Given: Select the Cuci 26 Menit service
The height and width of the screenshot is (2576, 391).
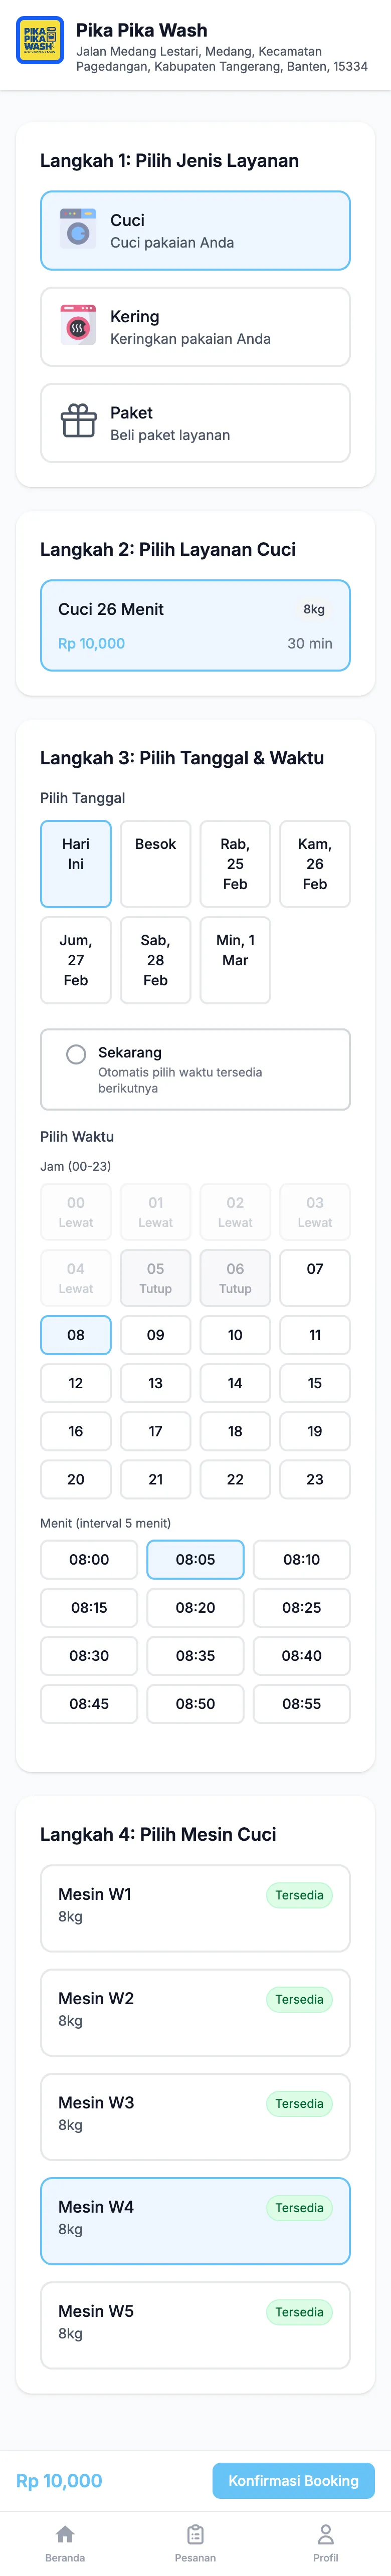Looking at the screenshot, I should (195, 625).
